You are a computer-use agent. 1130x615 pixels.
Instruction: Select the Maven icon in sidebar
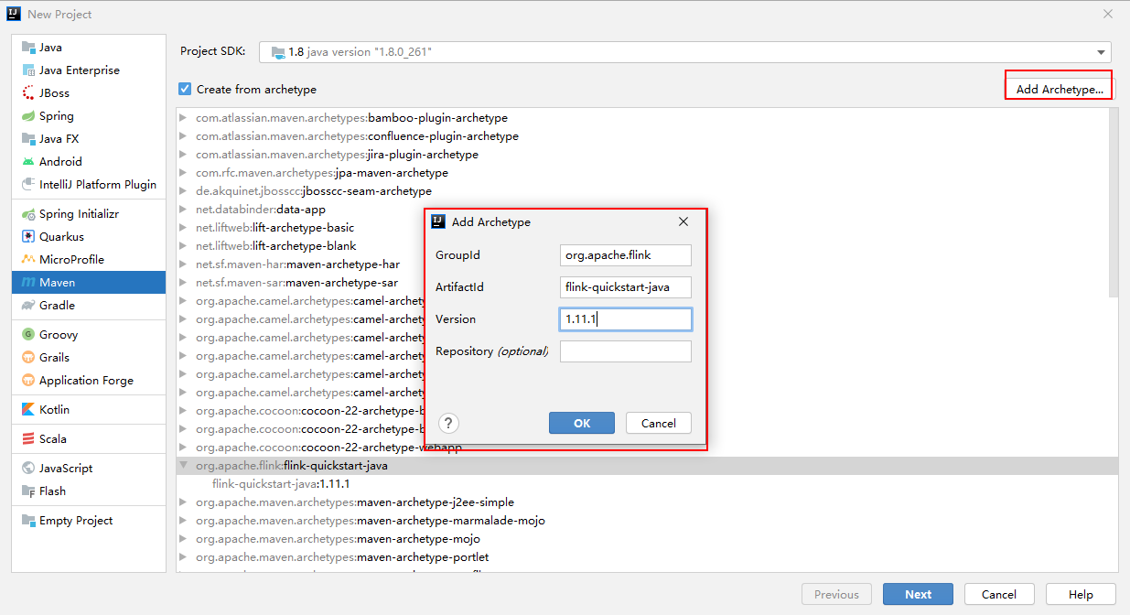click(x=28, y=283)
